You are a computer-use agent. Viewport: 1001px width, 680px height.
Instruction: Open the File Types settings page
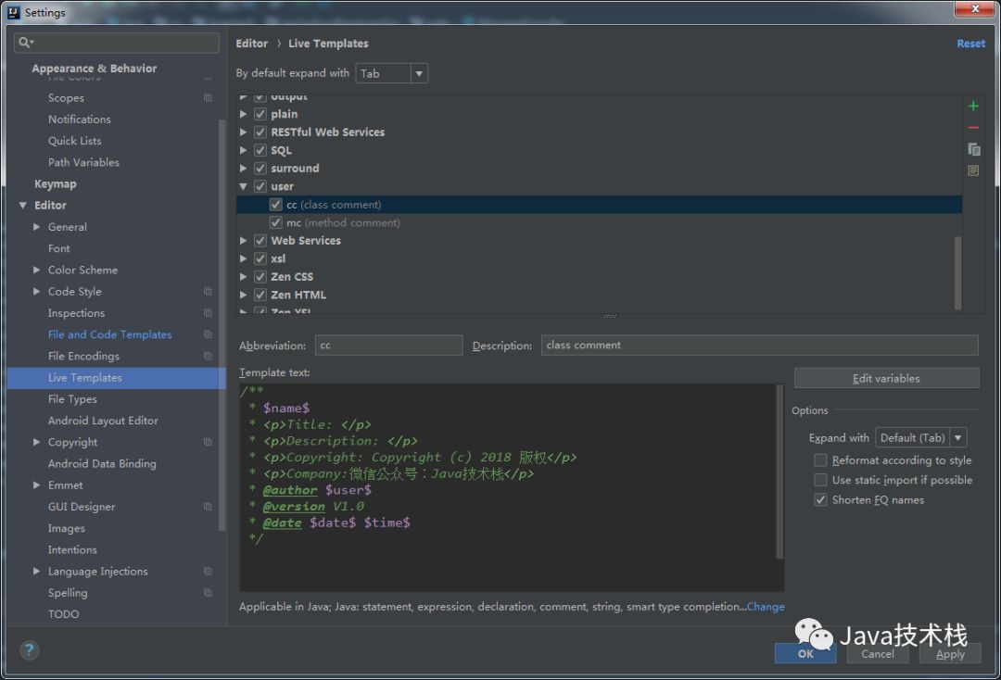coord(73,399)
